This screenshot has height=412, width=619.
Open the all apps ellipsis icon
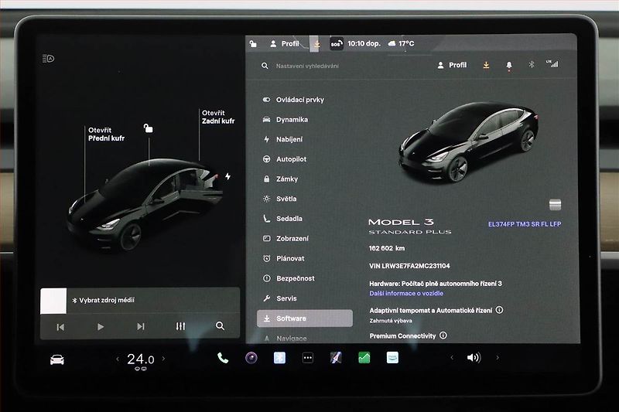pos(307,358)
